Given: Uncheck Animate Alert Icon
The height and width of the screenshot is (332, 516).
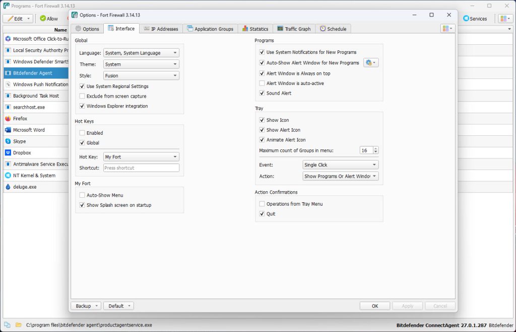Looking at the screenshot, I should 262,139.
